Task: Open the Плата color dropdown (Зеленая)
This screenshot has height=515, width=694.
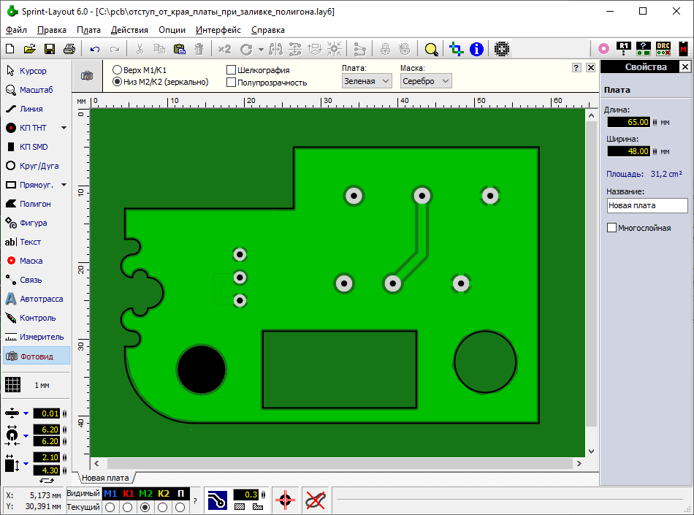Action: [367, 81]
